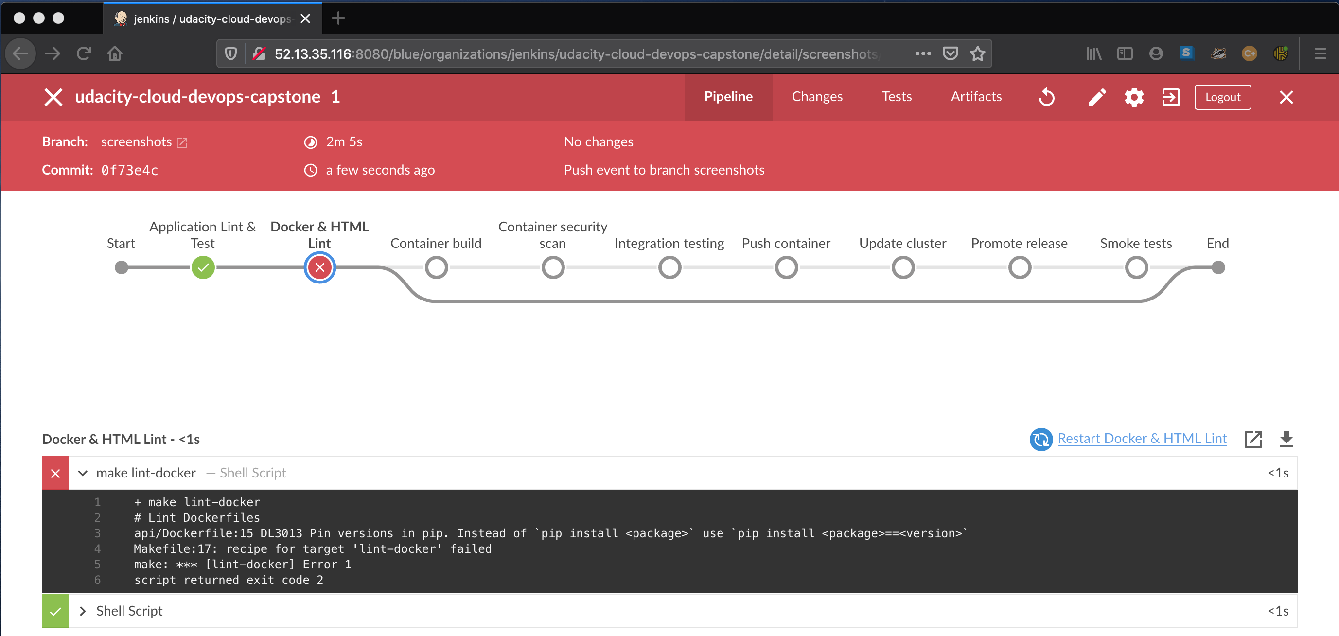Select the Container build stage node
1339x636 pixels.
click(436, 268)
